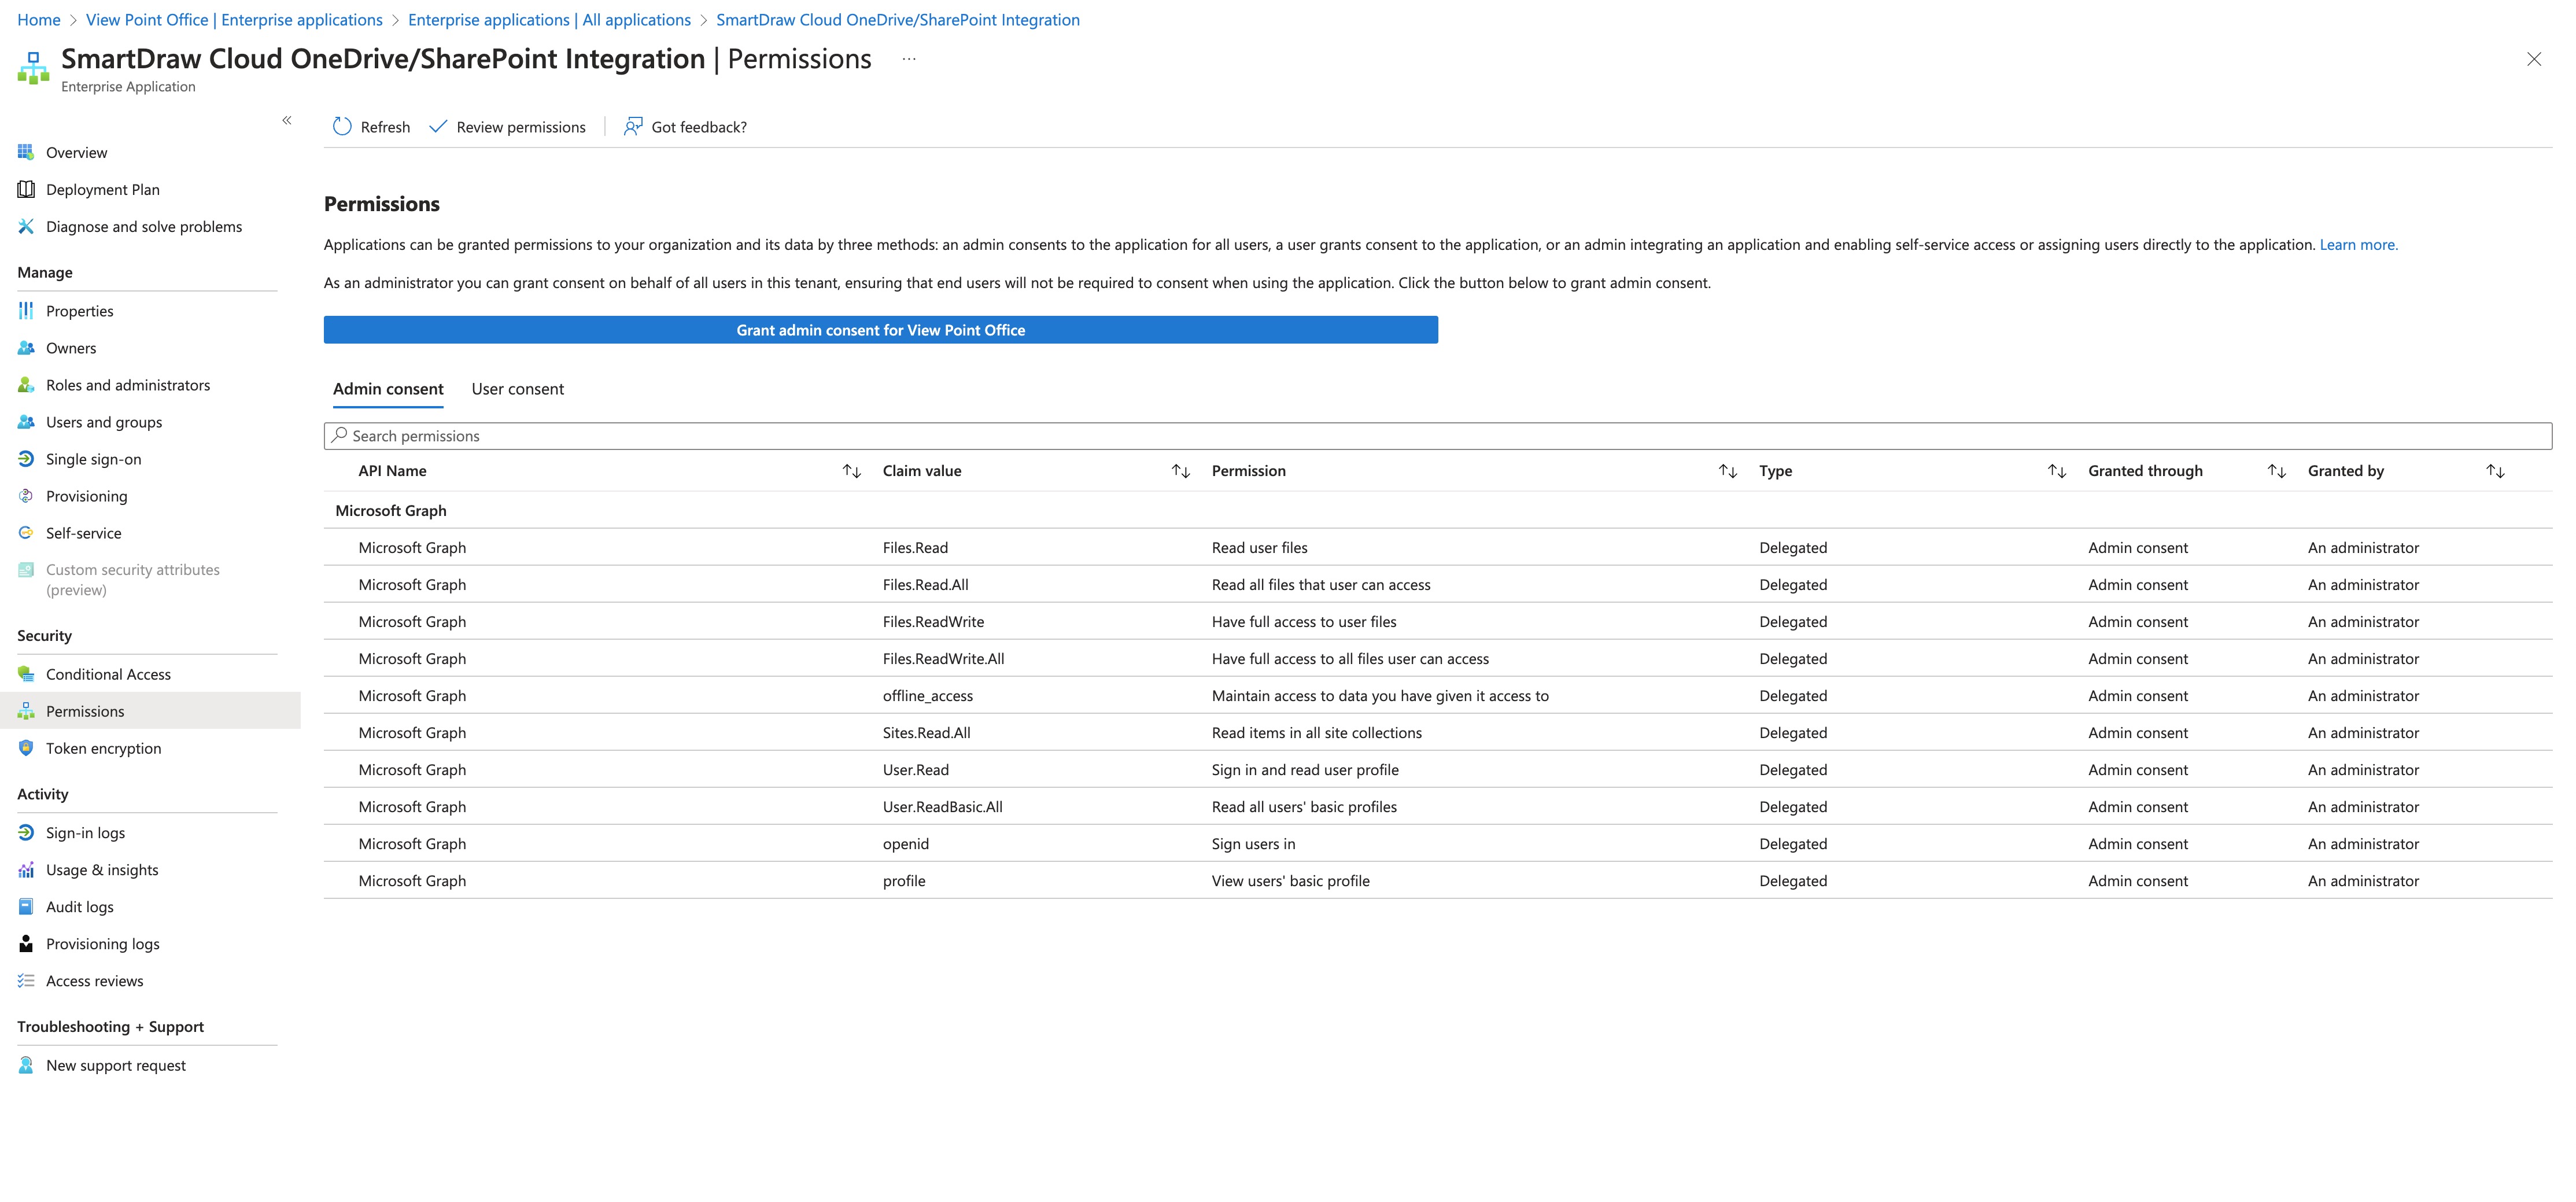
Task: Open the ellipsis more options menu
Action: pos(908,59)
